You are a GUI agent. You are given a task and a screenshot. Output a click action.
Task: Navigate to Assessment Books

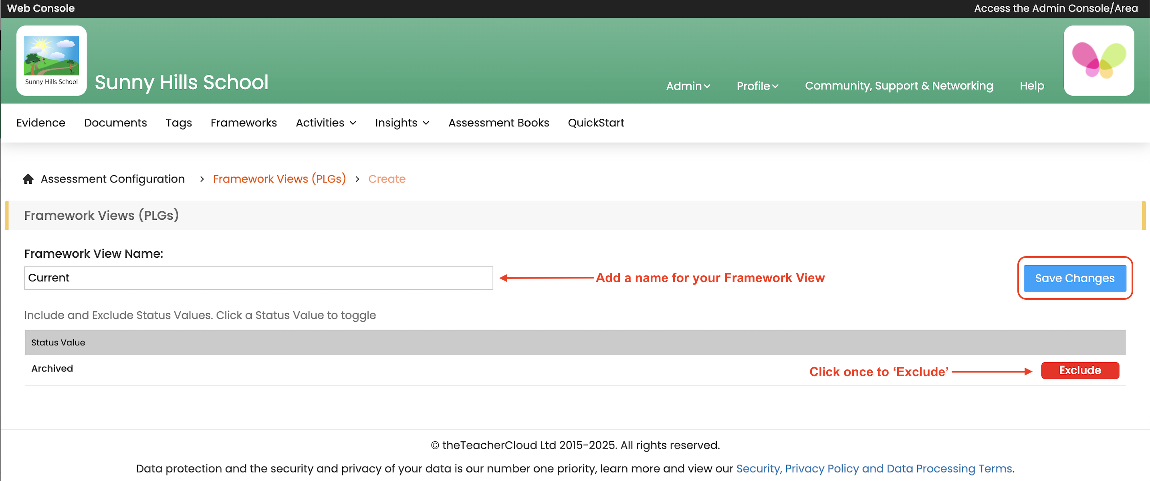point(498,122)
